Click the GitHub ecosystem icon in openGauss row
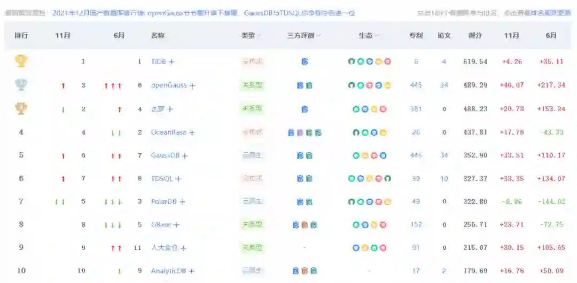 click(x=352, y=86)
